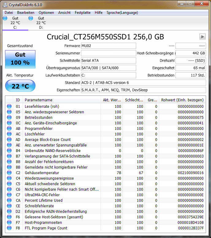Image resolution: width=211 pixels, height=238 pixels.
Task: Click the next-disk arrow button
Action: tap(202, 37)
